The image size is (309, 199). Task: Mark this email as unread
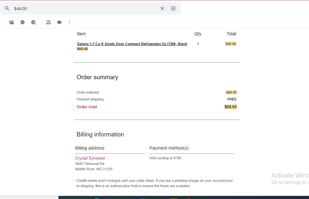pos(12,22)
